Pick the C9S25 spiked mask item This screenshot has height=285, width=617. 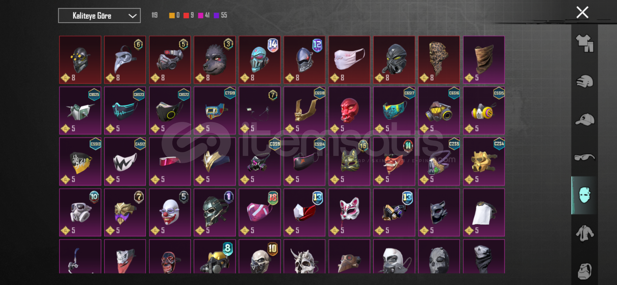pyautogui.click(x=80, y=111)
